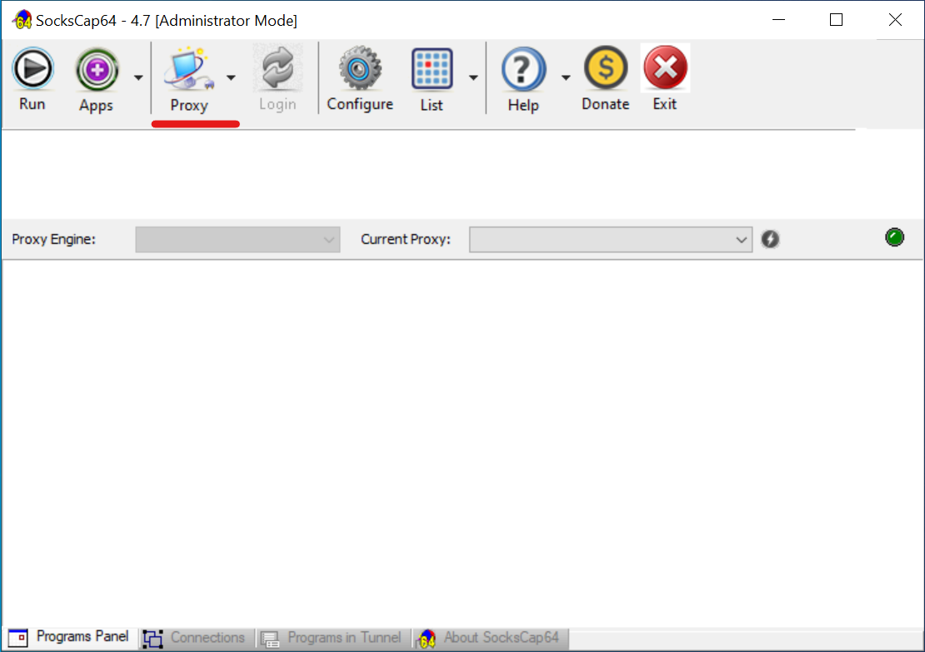Open the Configure gear icon

pyautogui.click(x=360, y=70)
